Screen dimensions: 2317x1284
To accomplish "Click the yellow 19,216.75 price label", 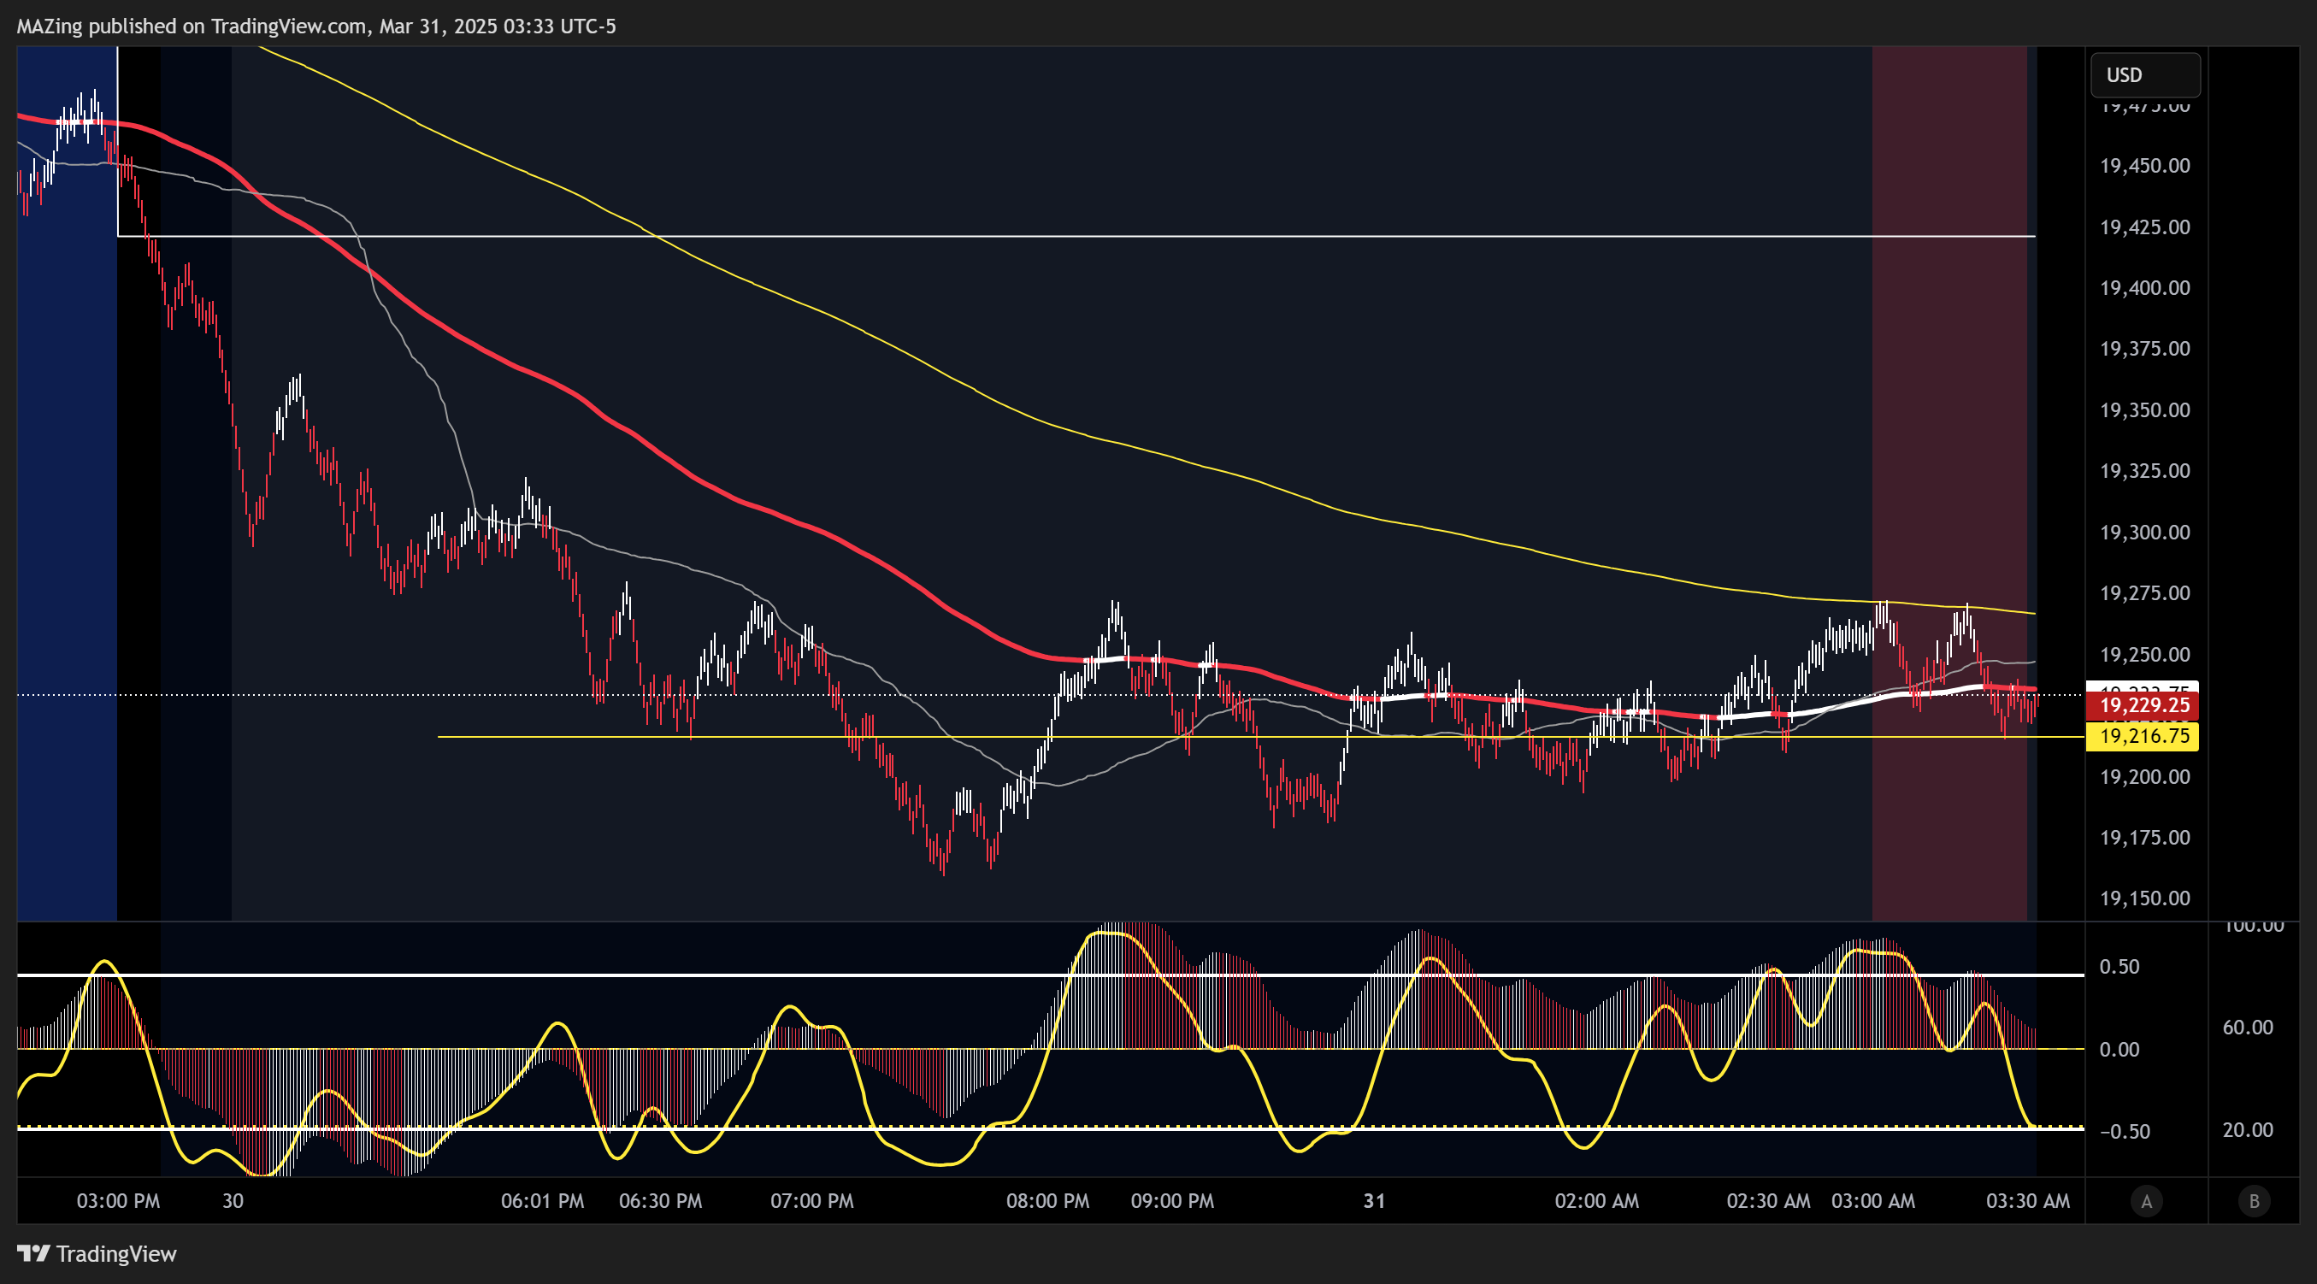I will point(2143,736).
